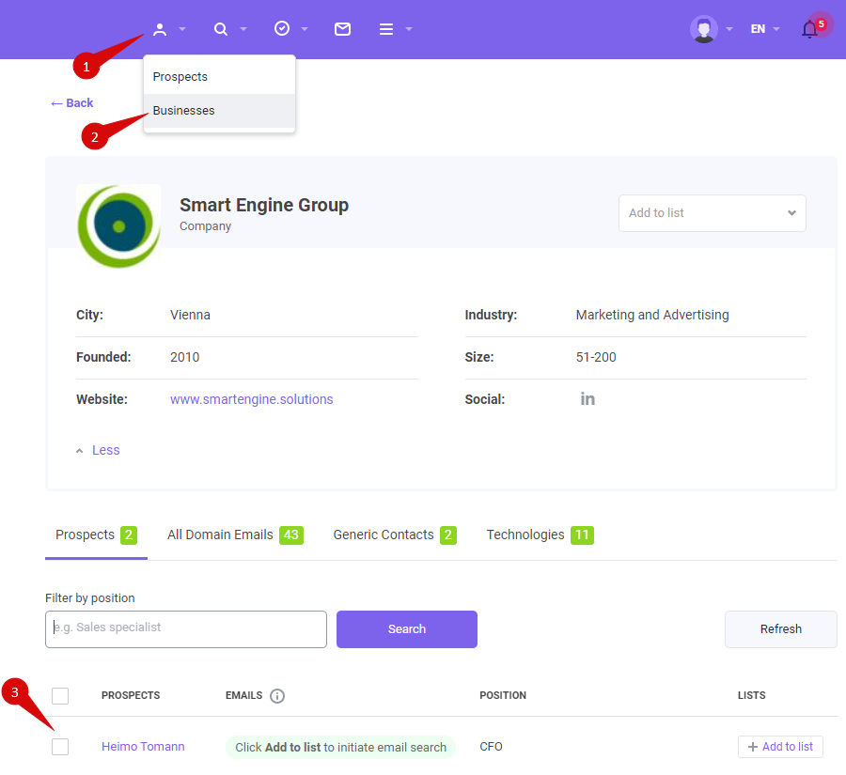
Task: Click the LISTS column header
Action: pyautogui.click(x=752, y=696)
